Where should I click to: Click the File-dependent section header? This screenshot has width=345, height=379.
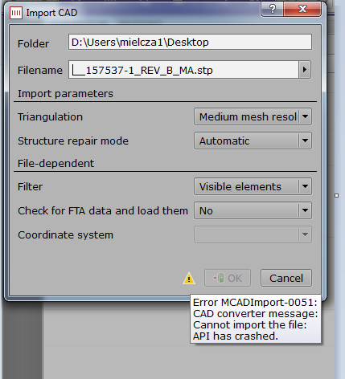tap(55, 163)
